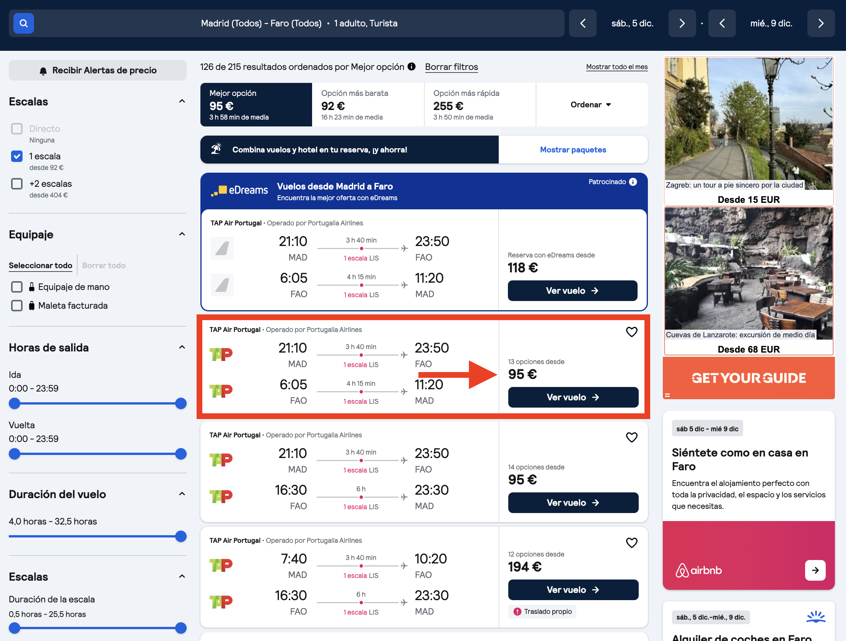Click the Patrocinado info icon
The width and height of the screenshot is (846, 641).
[633, 182]
